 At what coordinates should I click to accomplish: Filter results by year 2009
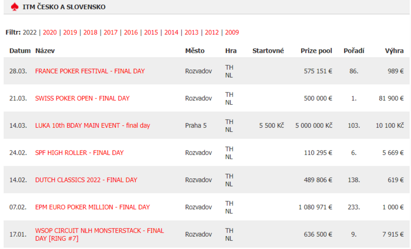tap(232, 32)
